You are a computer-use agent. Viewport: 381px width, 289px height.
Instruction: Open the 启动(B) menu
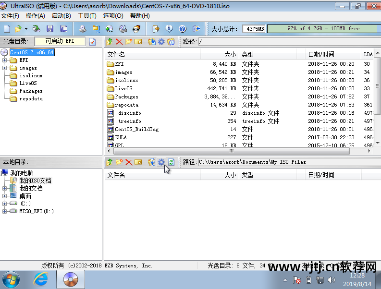(61, 16)
